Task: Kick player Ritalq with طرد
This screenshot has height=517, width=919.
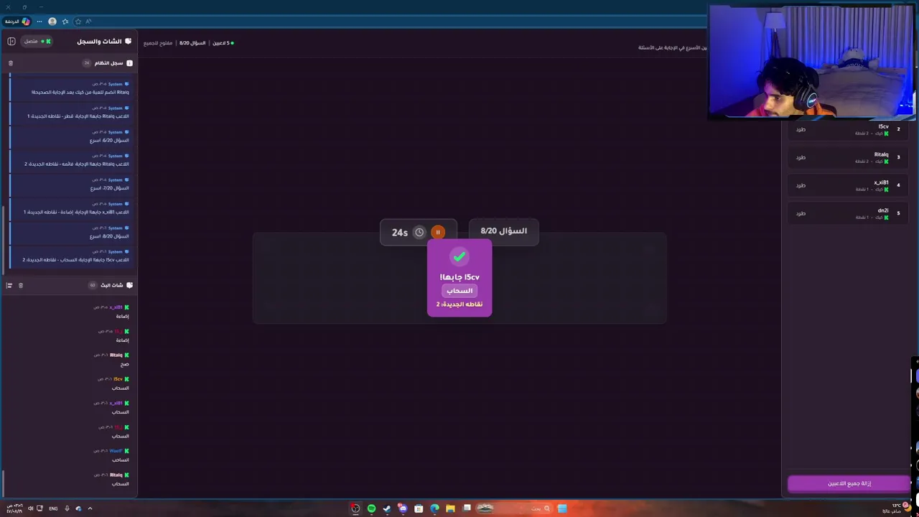Action: click(x=801, y=157)
